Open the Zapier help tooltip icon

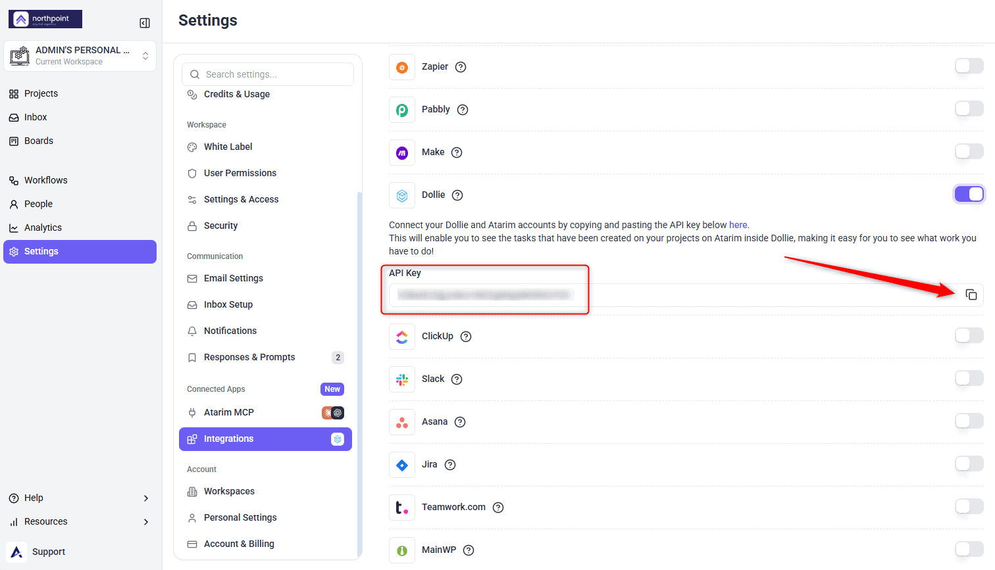461,67
